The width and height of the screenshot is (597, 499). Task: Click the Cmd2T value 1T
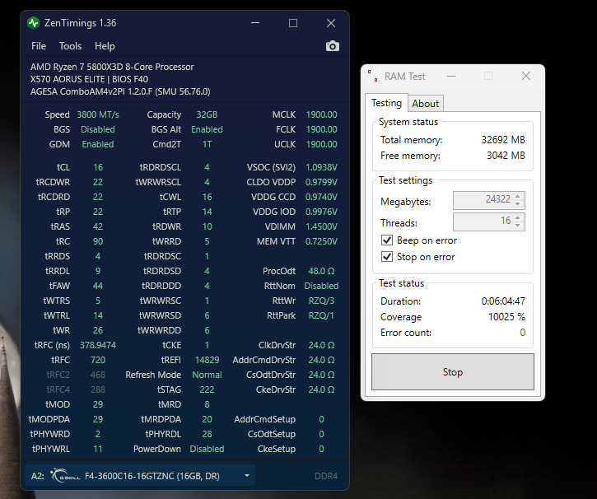pyautogui.click(x=207, y=144)
